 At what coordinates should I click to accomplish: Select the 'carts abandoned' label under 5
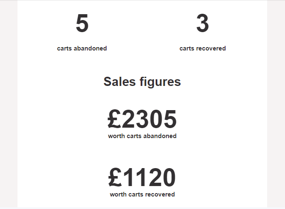tap(82, 48)
